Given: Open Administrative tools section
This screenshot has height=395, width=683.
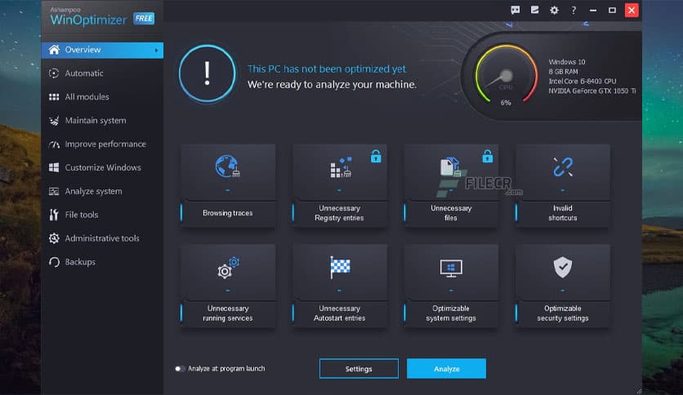Looking at the screenshot, I should pos(102,238).
